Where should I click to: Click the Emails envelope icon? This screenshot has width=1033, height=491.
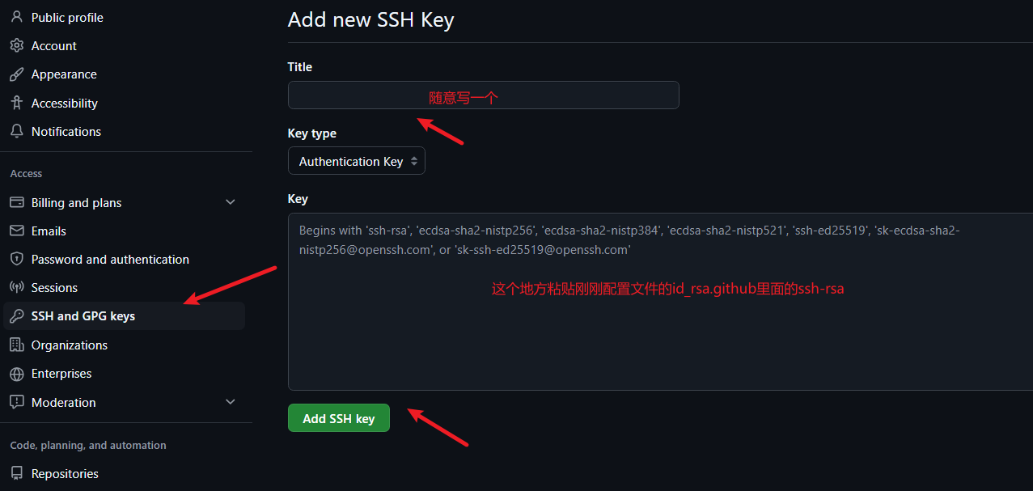click(16, 231)
